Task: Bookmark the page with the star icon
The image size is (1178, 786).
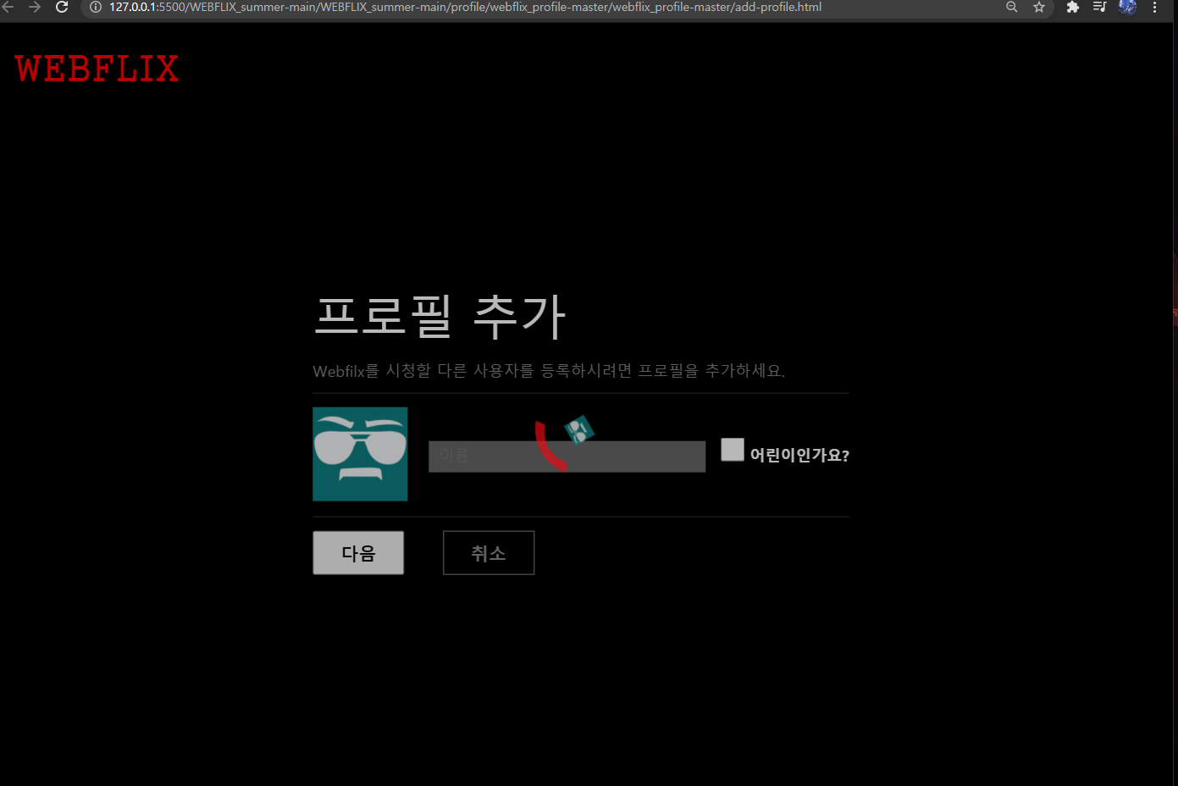Action: point(1039,8)
